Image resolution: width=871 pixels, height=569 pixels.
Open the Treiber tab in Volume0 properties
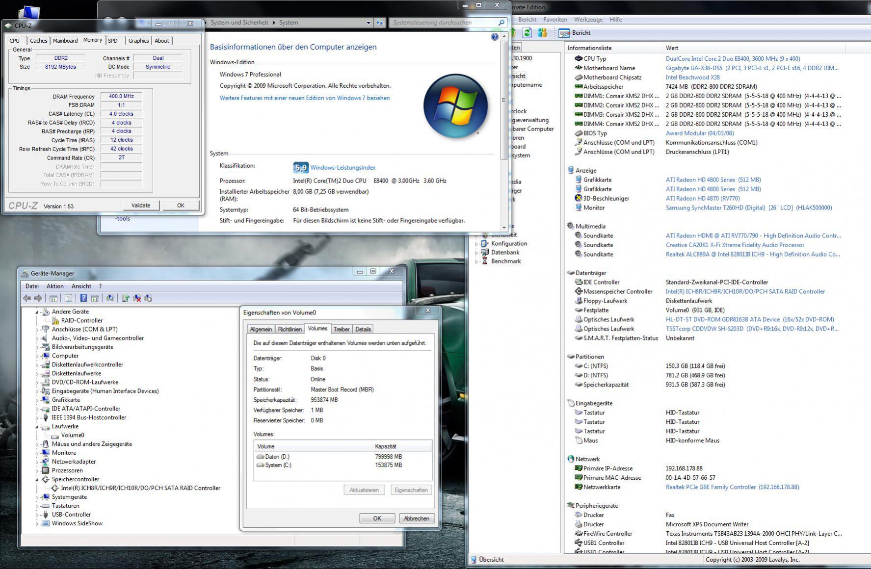pos(342,329)
